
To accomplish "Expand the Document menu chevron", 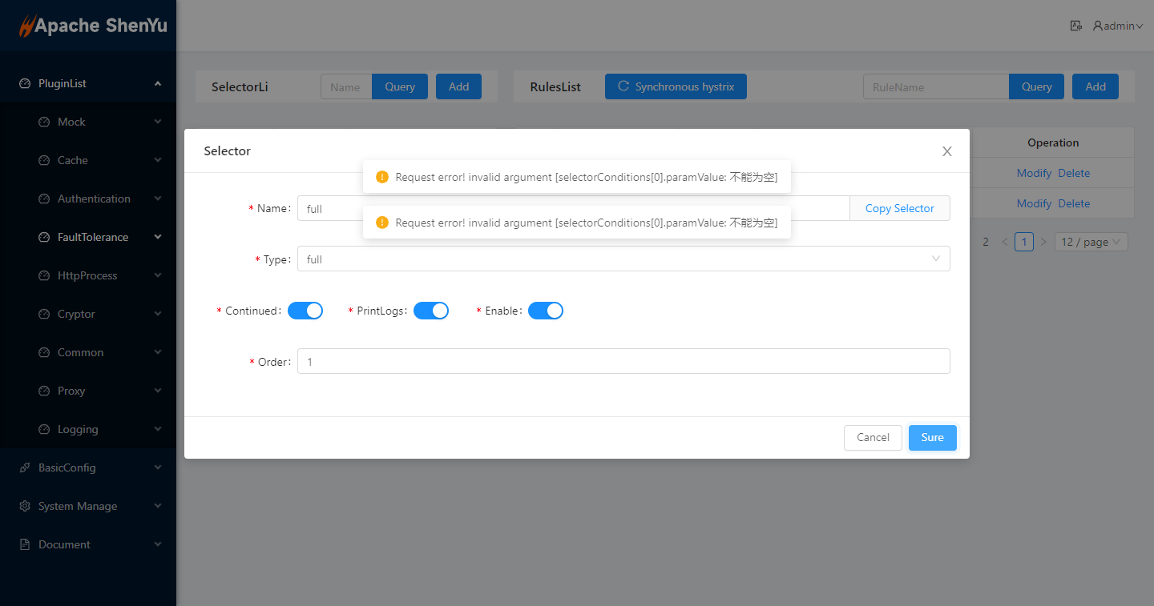I will point(158,544).
